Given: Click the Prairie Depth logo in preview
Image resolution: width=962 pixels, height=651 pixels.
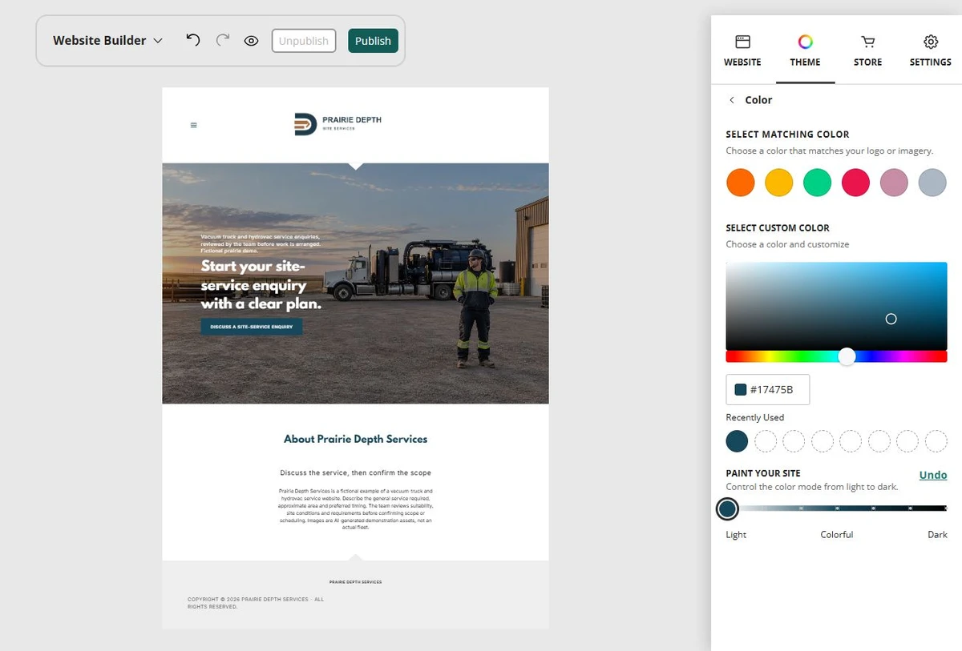Looking at the screenshot, I should [x=338, y=124].
